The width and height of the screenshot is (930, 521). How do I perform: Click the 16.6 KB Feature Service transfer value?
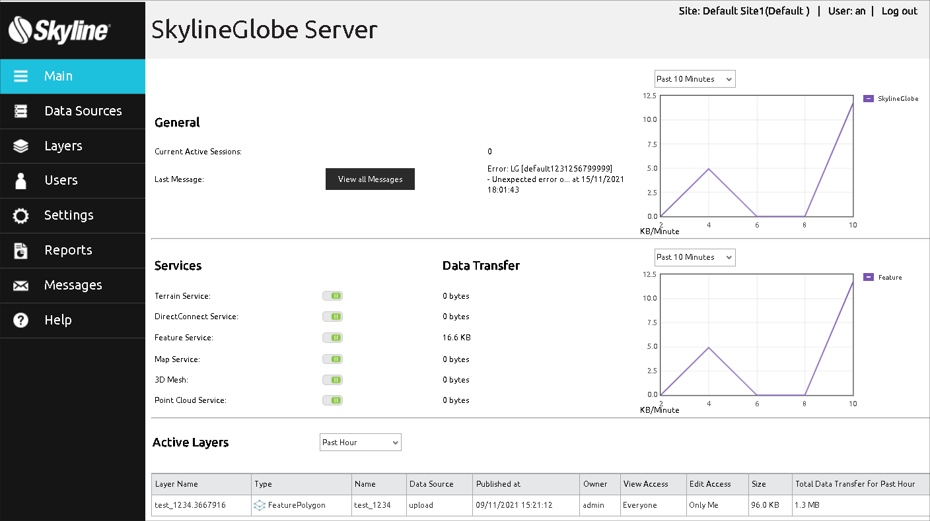(x=456, y=338)
